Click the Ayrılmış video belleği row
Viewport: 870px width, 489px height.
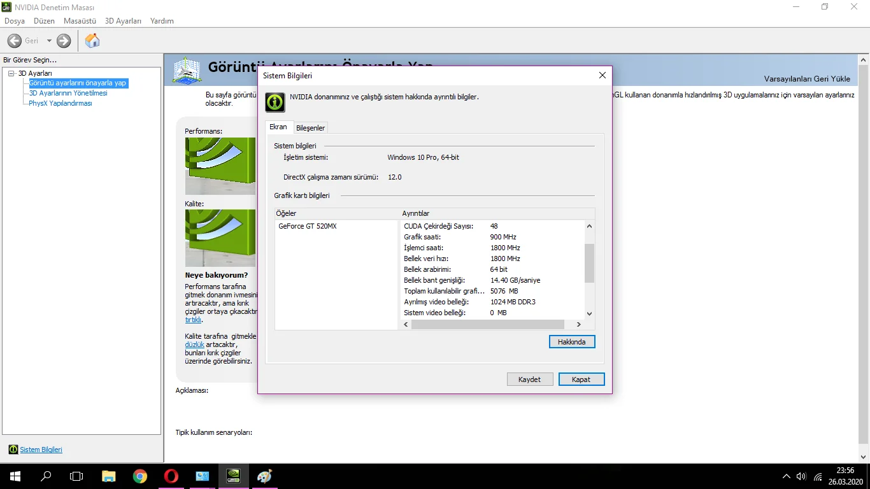pyautogui.click(x=492, y=302)
